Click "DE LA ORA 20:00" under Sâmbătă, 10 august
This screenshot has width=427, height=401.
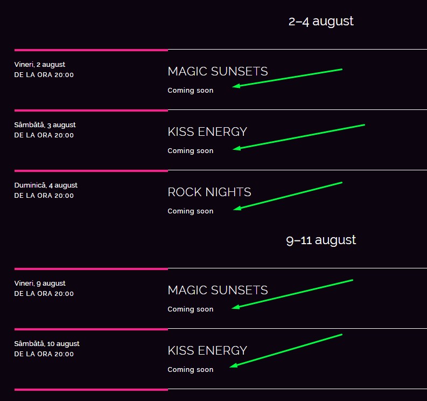pyautogui.click(x=44, y=354)
